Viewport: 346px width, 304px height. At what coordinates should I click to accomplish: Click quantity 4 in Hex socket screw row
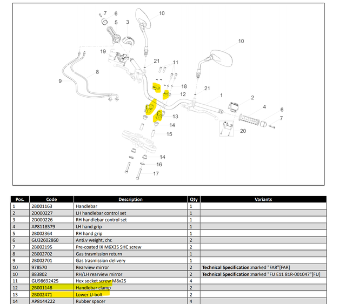click(x=191, y=281)
